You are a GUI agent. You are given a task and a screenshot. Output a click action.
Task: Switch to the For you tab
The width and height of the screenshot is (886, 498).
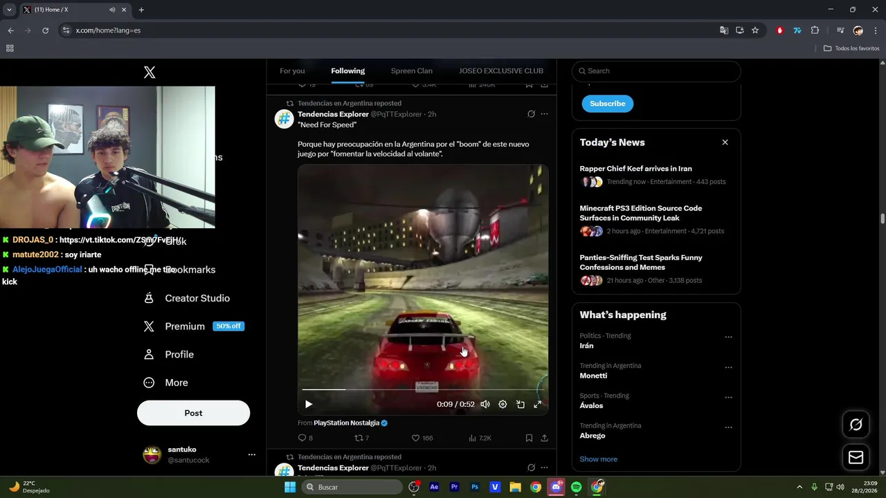click(x=292, y=71)
